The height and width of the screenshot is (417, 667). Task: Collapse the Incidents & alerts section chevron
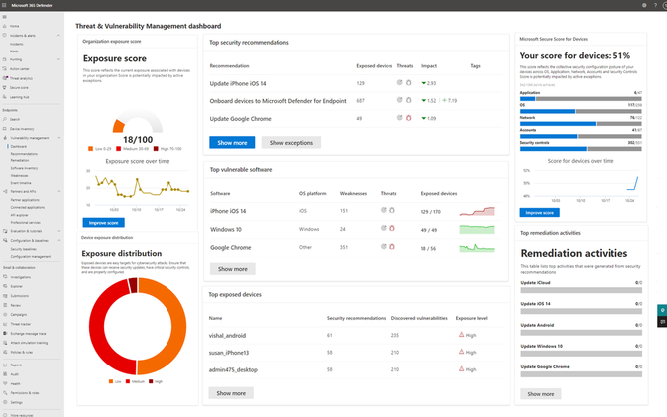tap(58, 36)
